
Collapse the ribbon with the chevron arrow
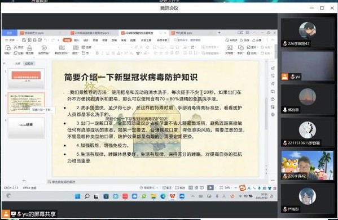point(273,40)
